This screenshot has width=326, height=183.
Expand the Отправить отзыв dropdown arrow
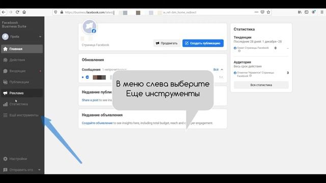[x=39, y=170]
